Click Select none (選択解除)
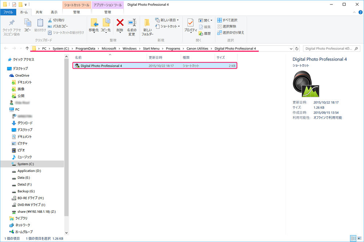This screenshot has width=364, height=242. (227, 26)
